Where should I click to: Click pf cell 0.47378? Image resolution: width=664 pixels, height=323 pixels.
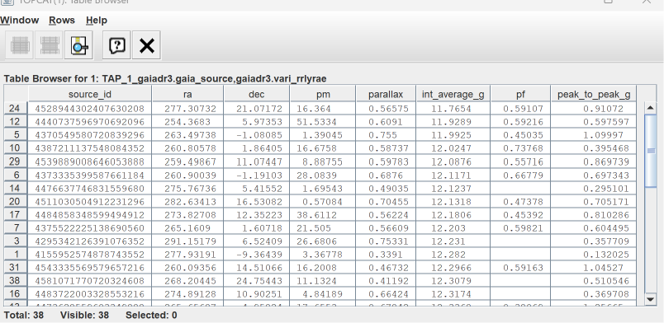[x=520, y=201]
